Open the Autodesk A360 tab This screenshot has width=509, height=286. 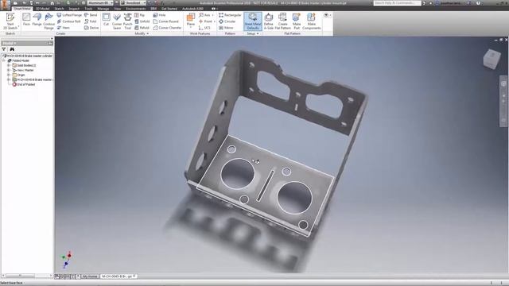point(192,9)
